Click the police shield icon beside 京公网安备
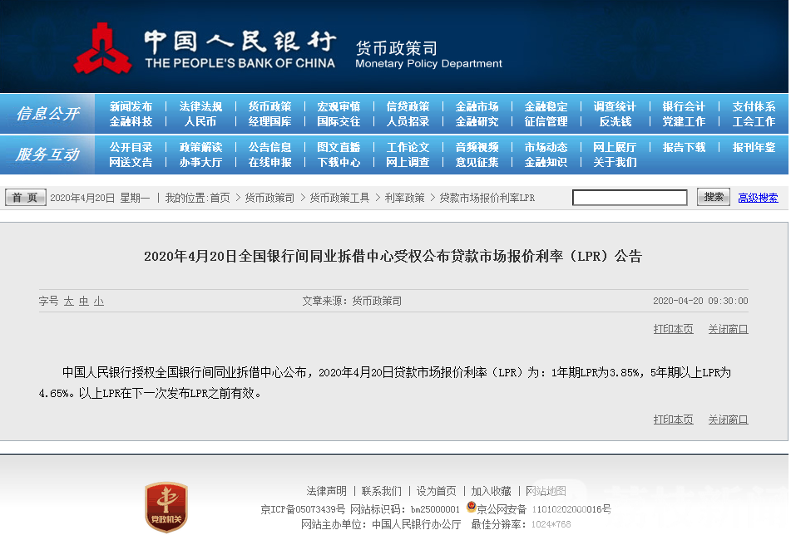 coord(471,507)
